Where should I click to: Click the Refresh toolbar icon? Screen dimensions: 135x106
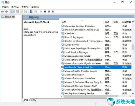(22, 12)
